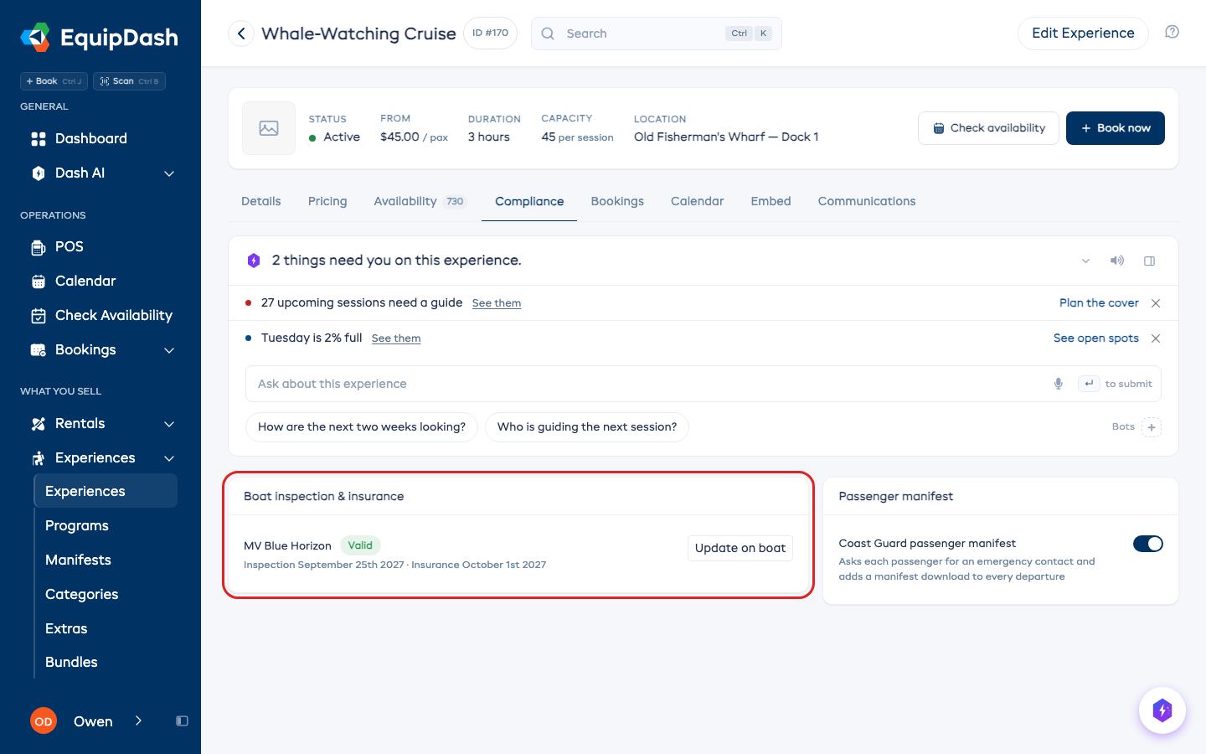Click the Scan quick-action button in sidebar
Image resolution: width=1206 pixels, height=754 pixels.
click(x=129, y=81)
